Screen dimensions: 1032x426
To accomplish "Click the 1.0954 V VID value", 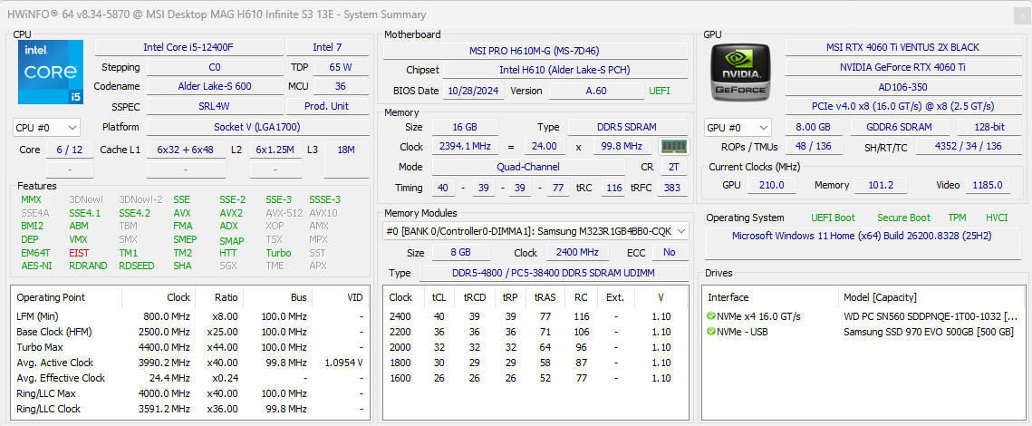I will click(x=343, y=363).
